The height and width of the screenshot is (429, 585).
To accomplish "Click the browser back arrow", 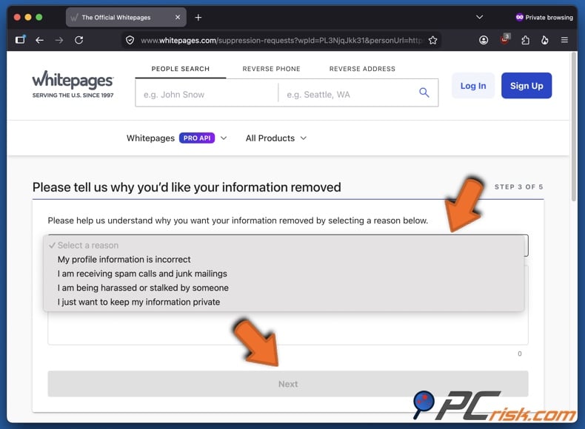I will [x=39, y=40].
